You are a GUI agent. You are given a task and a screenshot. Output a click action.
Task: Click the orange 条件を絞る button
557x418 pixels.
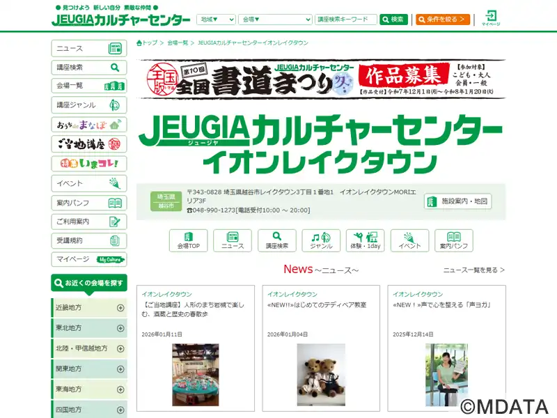coord(443,20)
